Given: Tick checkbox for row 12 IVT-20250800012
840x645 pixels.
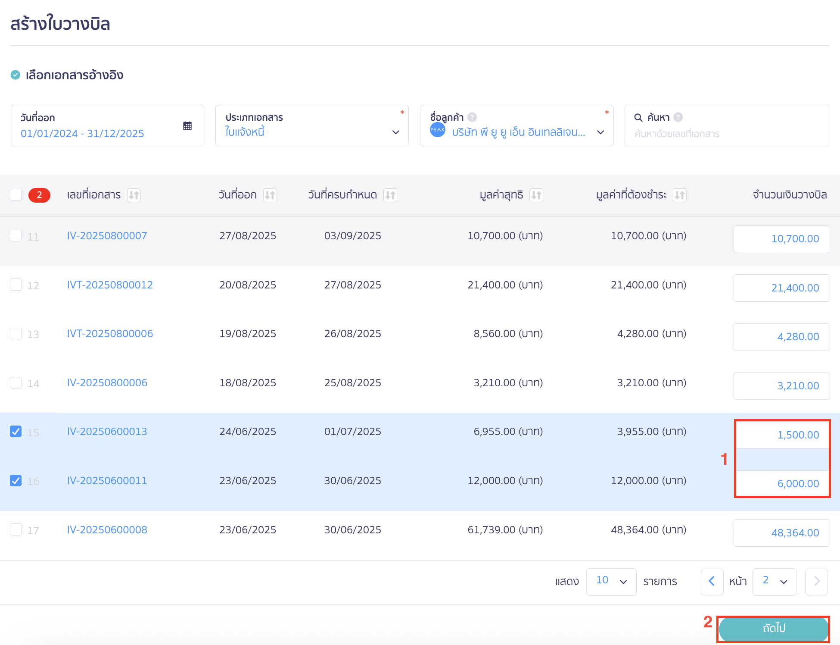Looking at the screenshot, I should click(x=16, y=285).
